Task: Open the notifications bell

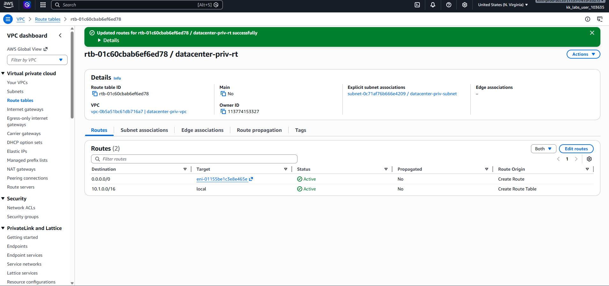Action: 433,5
